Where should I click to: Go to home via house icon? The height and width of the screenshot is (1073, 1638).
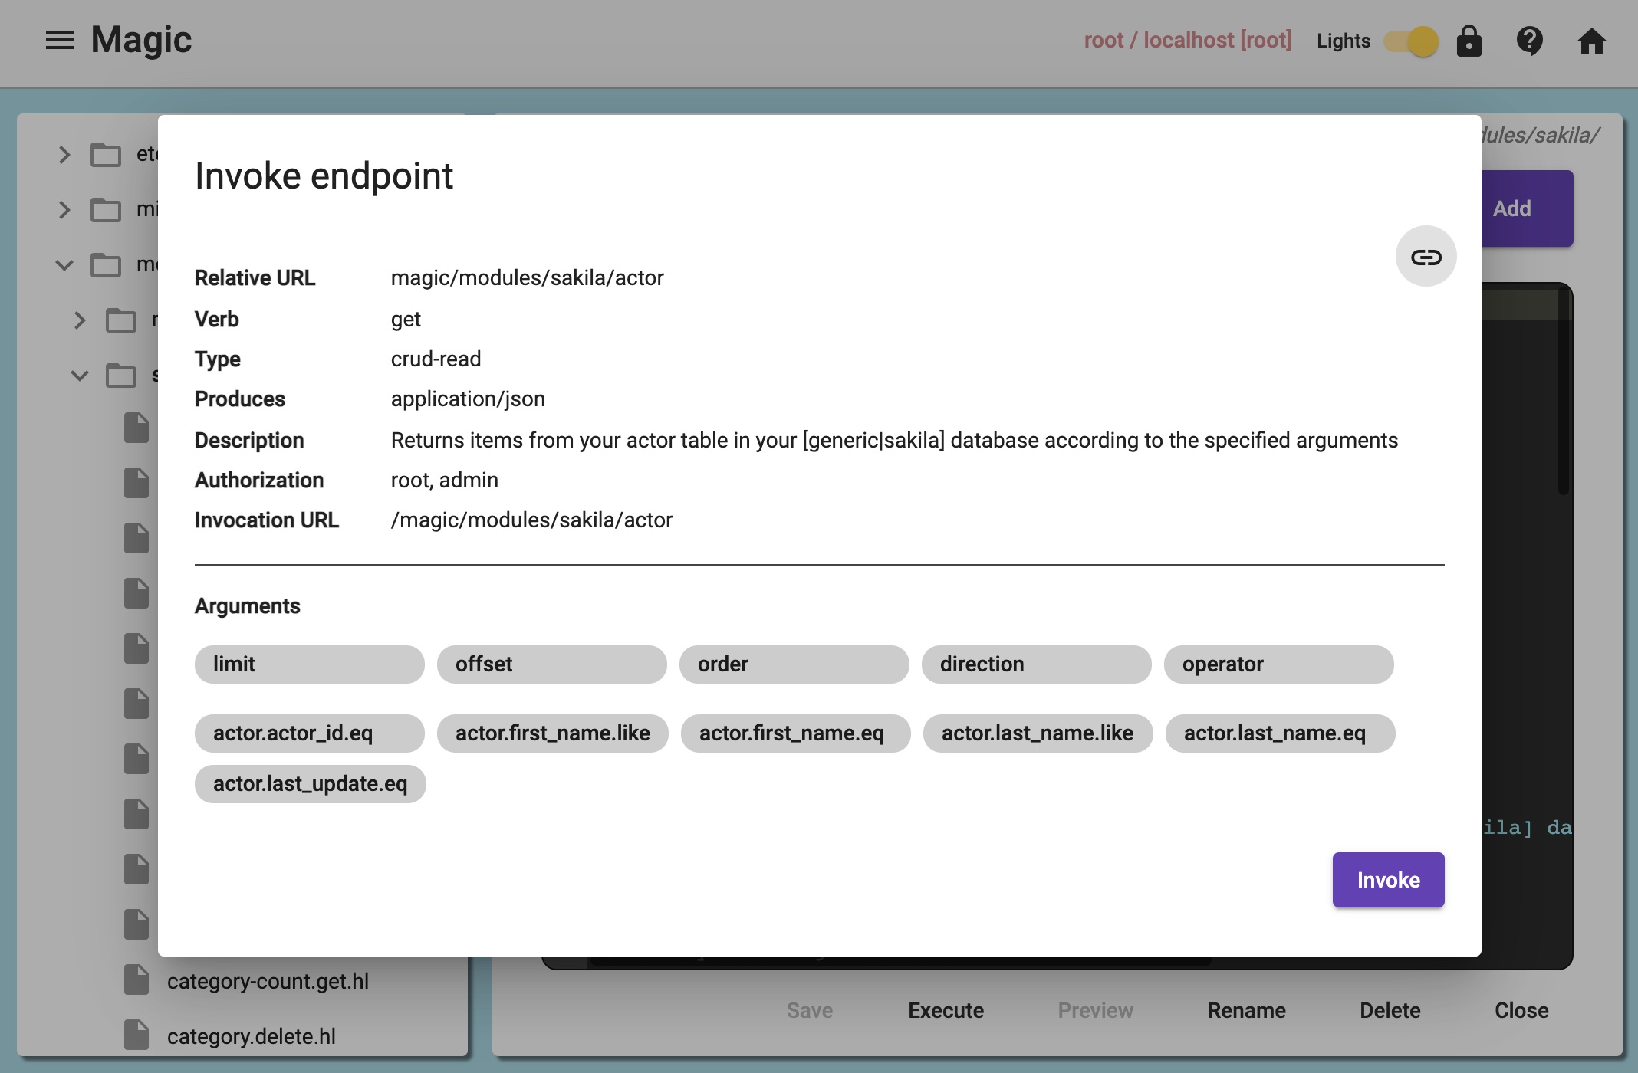point(1591,41)
